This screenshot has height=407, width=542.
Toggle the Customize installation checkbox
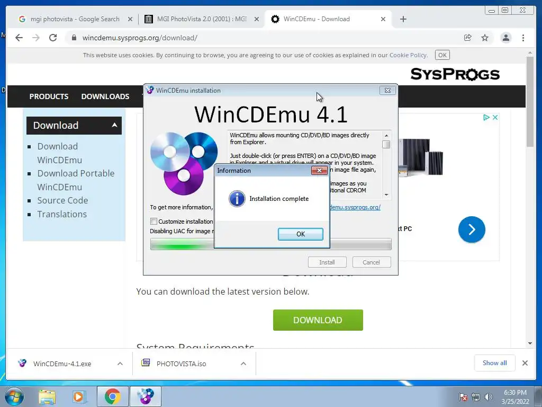(x=154, y=221)
